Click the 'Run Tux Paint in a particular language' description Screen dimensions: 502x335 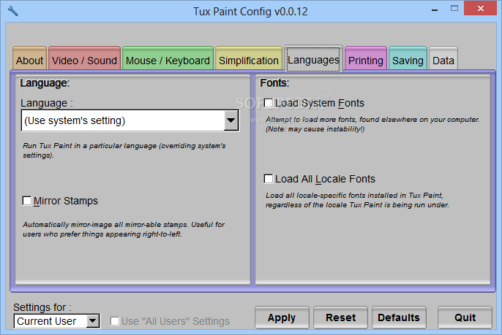tap(124, 150)
